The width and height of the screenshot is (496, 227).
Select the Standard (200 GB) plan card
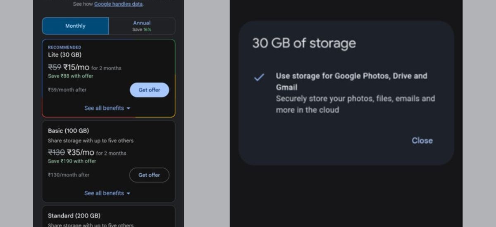pyautogui.click(x=108, y=216)
